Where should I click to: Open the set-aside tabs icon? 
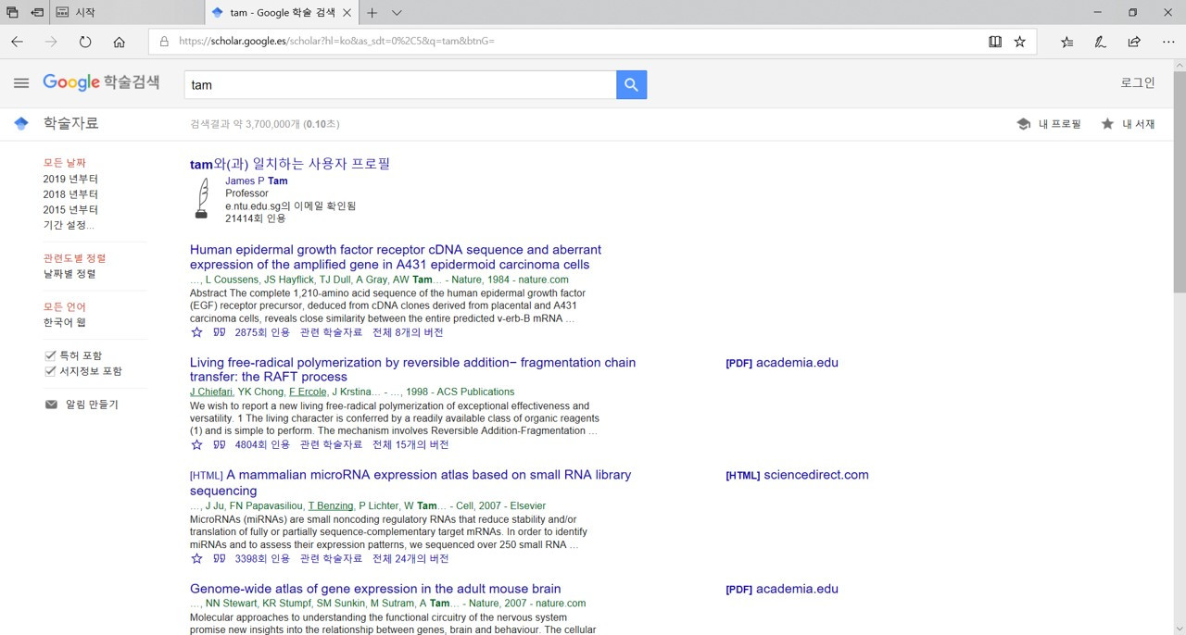13,13
